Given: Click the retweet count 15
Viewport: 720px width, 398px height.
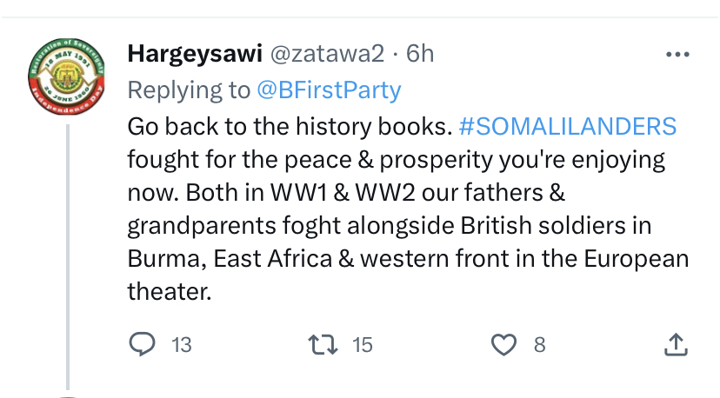Looking at the screenshot, I should 363,345.
